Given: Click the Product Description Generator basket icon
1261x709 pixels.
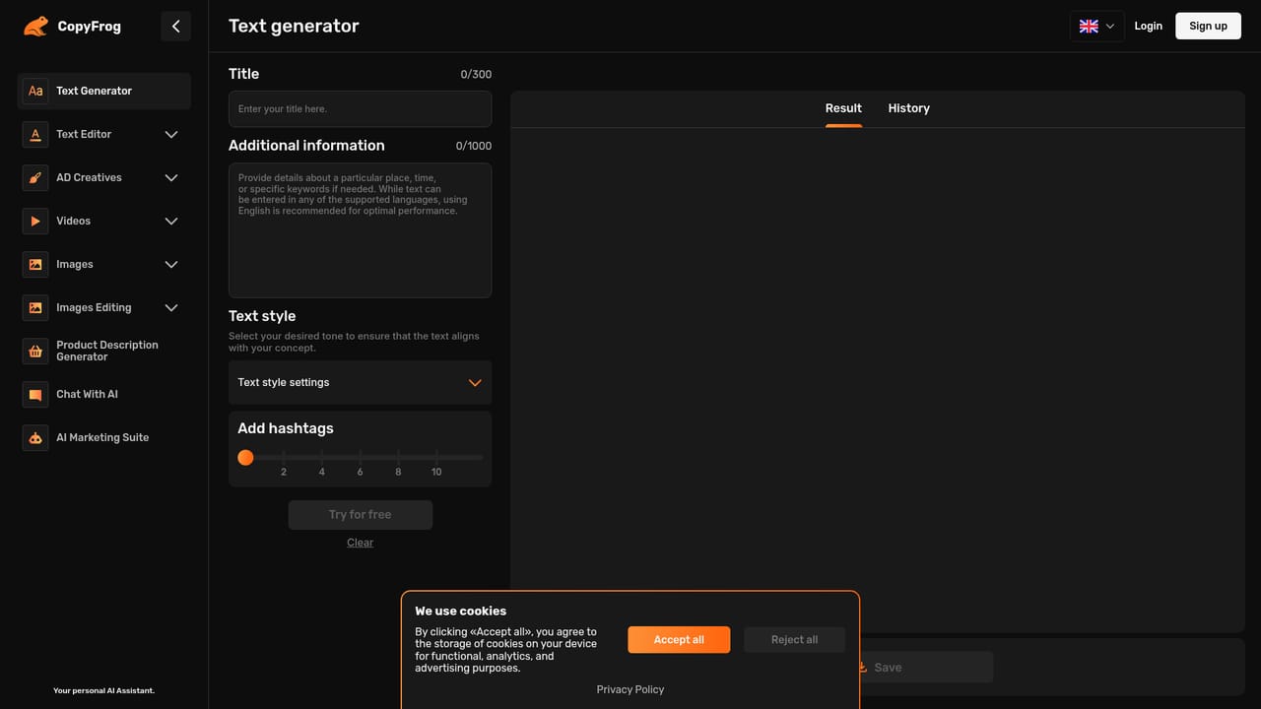Looking at the screenshot, I should [35, 351].
